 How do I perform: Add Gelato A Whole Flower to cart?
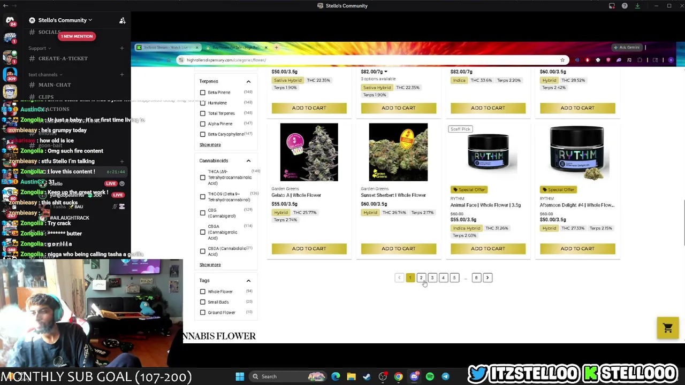[309, 249]
